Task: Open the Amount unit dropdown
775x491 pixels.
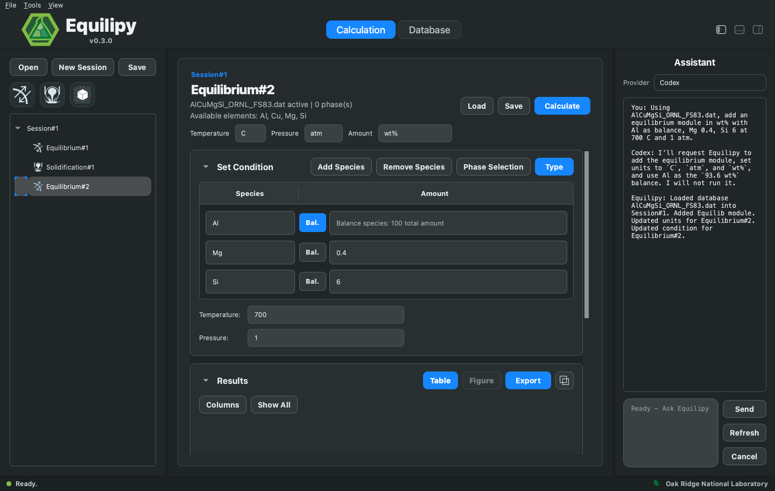Action: click(415, 134)
